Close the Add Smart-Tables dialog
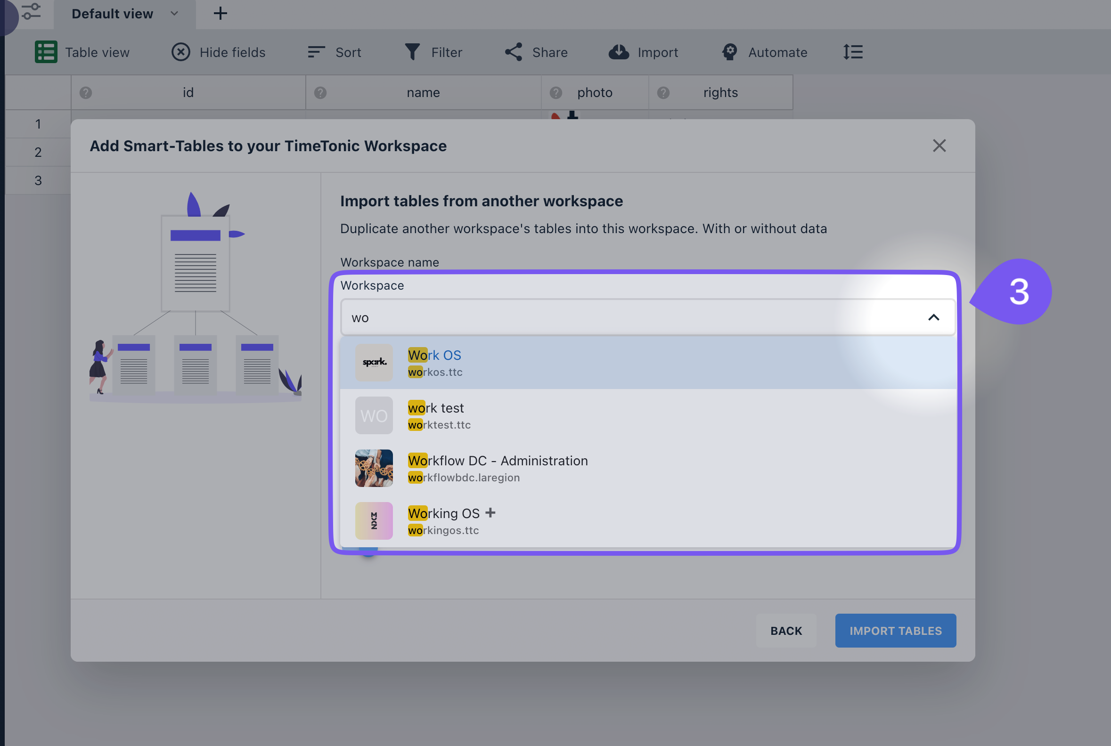Screen dimensions: 1111x746 (939, 146)
